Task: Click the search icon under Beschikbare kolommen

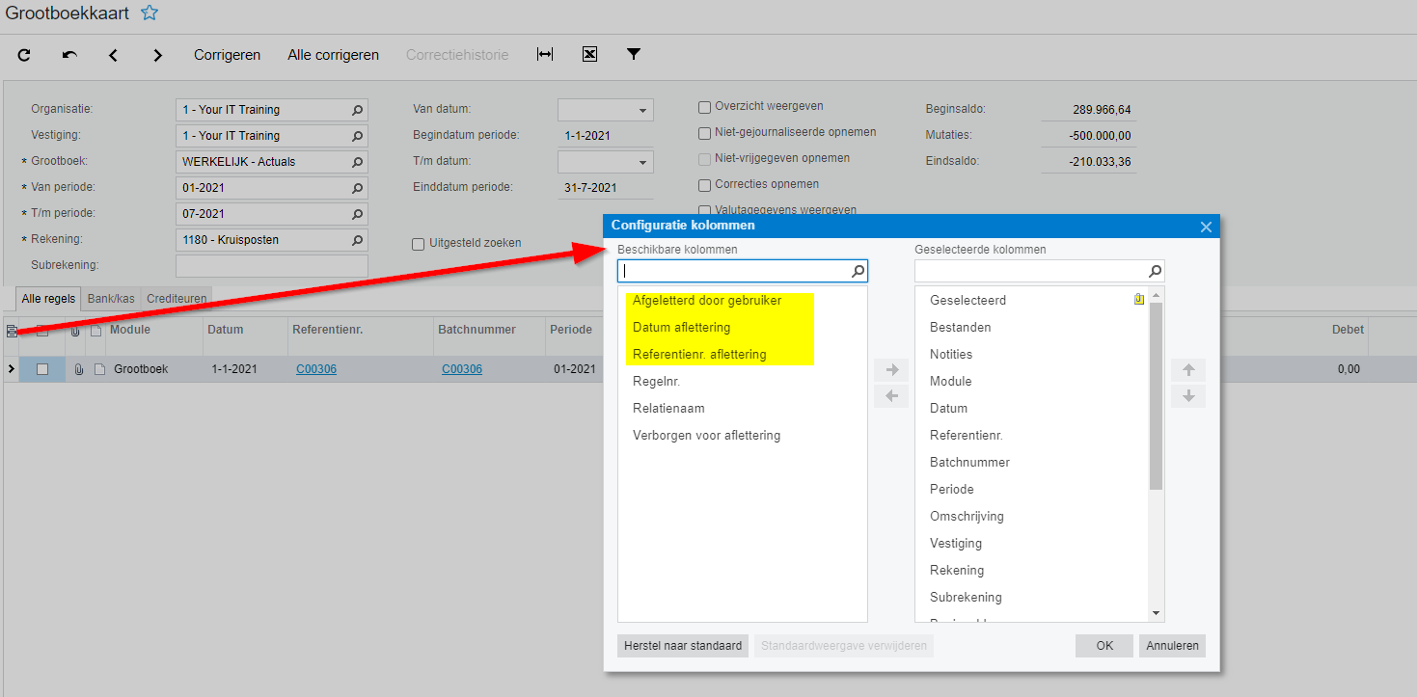Action: pyautogui.click(x=858, y=272)
